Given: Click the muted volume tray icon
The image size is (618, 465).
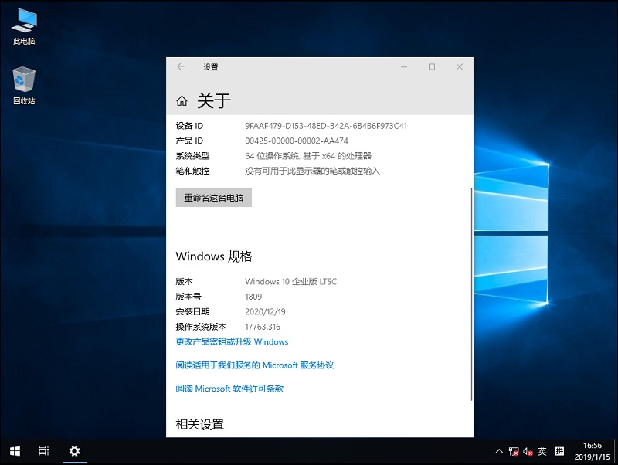Looking at the screenshot, I should (528, 451).
